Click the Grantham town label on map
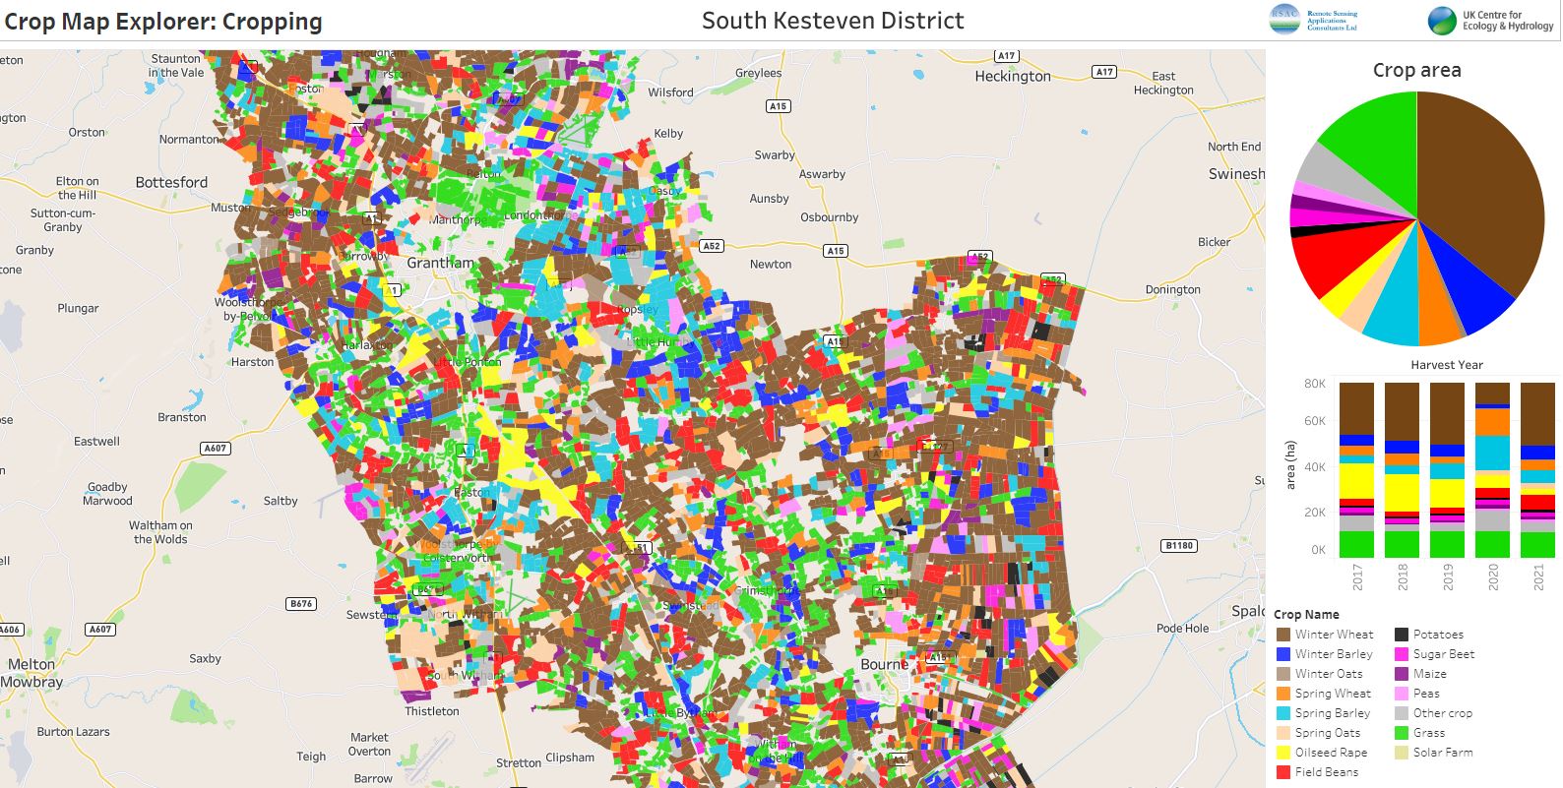This screenshot has width=1563, height=788. tap(440, 264)
